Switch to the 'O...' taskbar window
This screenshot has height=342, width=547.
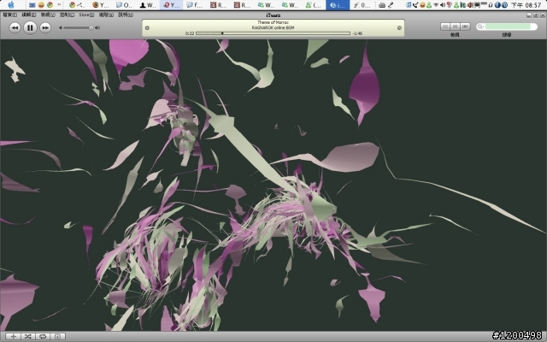pos(124,5)
